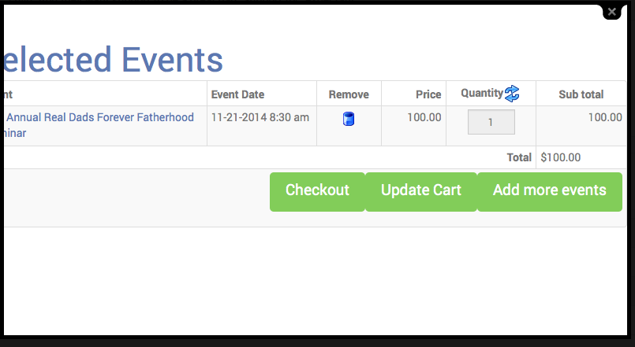Click the Event Date column header

(237, 94)
